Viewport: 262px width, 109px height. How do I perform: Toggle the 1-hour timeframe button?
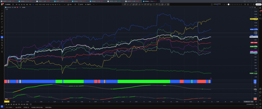click(x=37, y=4)
